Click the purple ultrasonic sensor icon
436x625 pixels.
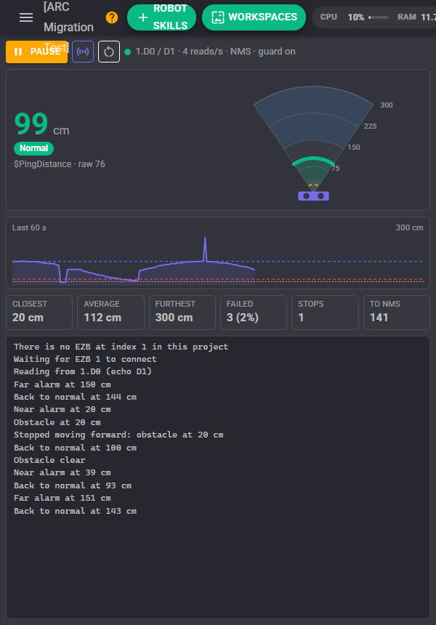314,195
